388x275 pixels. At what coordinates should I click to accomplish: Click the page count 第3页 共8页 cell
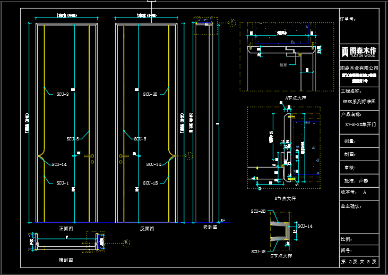click(359, 262)
